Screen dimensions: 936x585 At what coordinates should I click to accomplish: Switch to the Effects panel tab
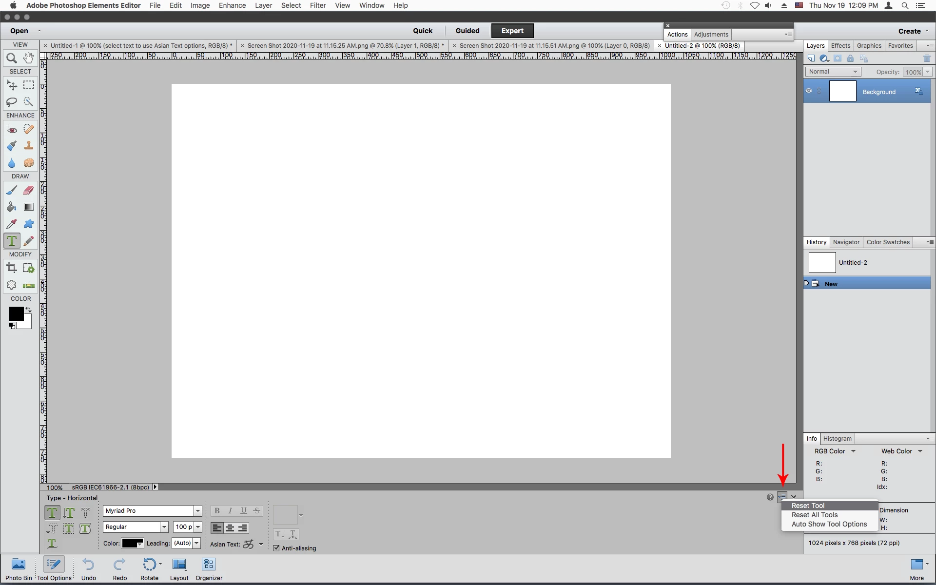pos(840,46)
